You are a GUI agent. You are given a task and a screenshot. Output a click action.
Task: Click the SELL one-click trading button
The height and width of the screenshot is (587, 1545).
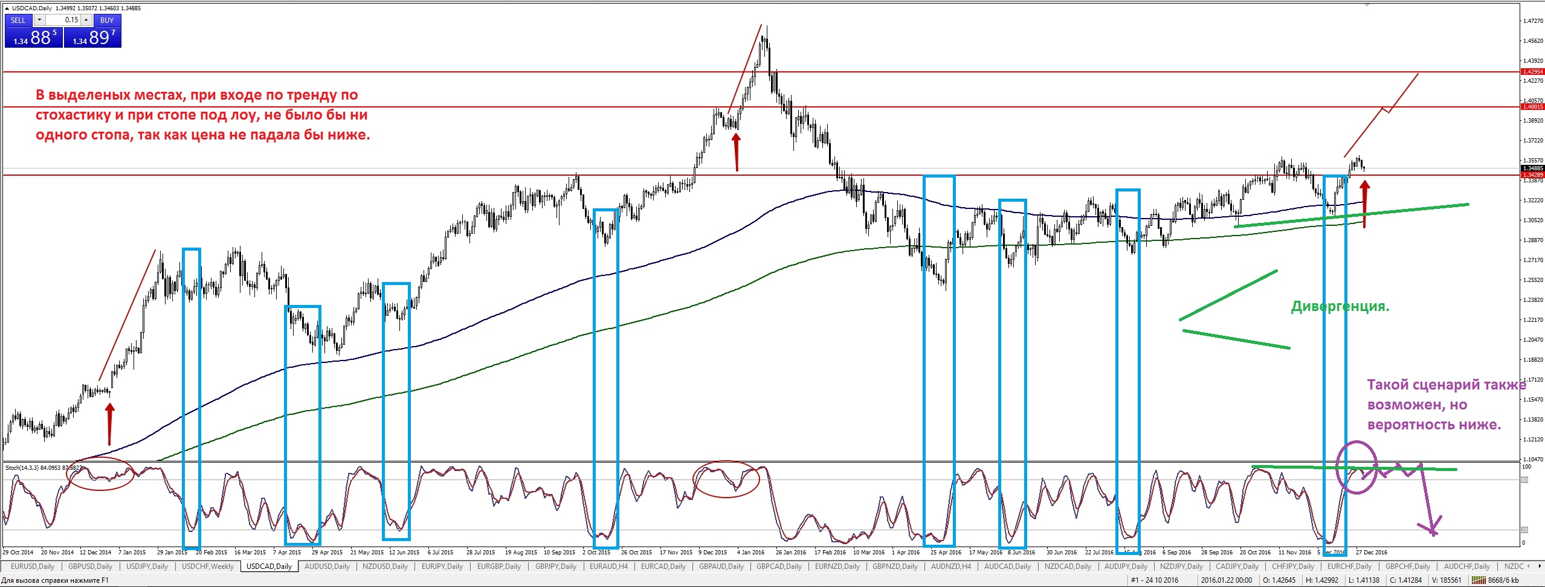(18, 20)
